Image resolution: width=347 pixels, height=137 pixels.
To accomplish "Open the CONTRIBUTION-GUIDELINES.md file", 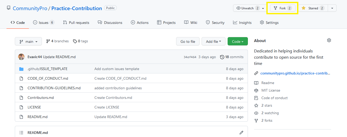I will (54, 88).
